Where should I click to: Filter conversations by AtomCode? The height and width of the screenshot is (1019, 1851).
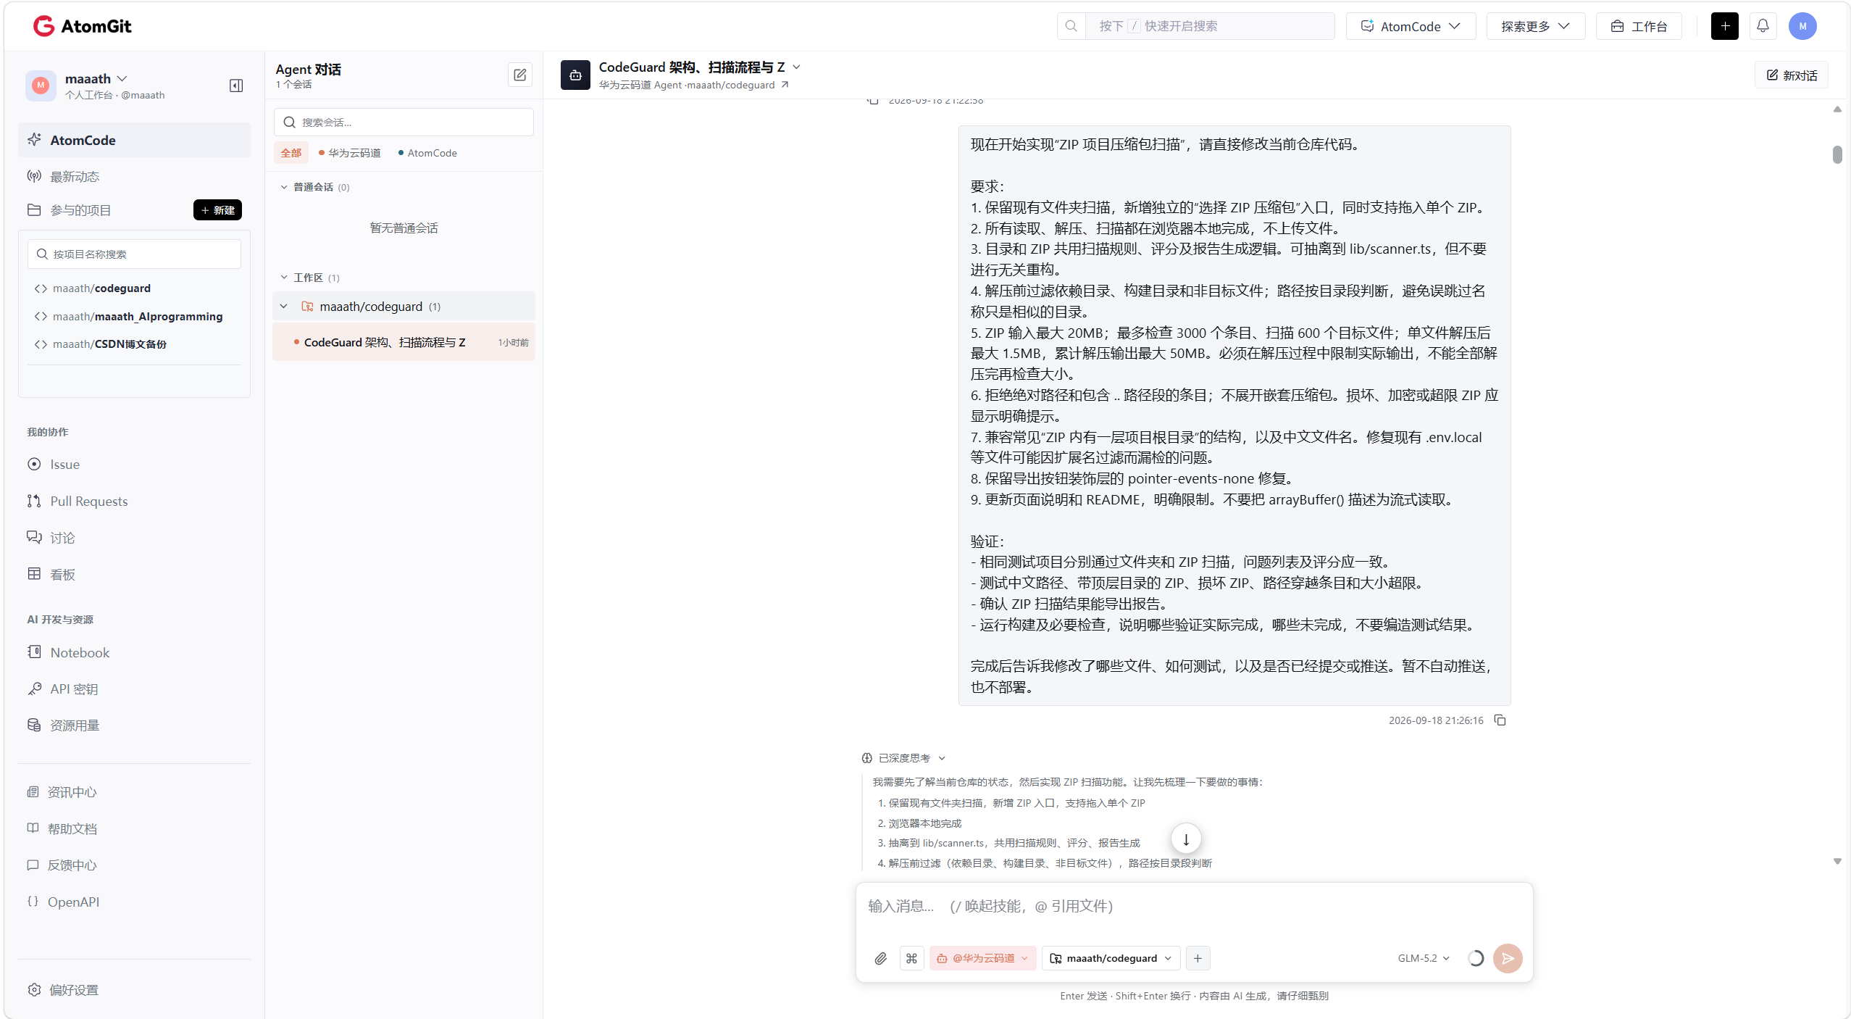[x=427, y=153]
